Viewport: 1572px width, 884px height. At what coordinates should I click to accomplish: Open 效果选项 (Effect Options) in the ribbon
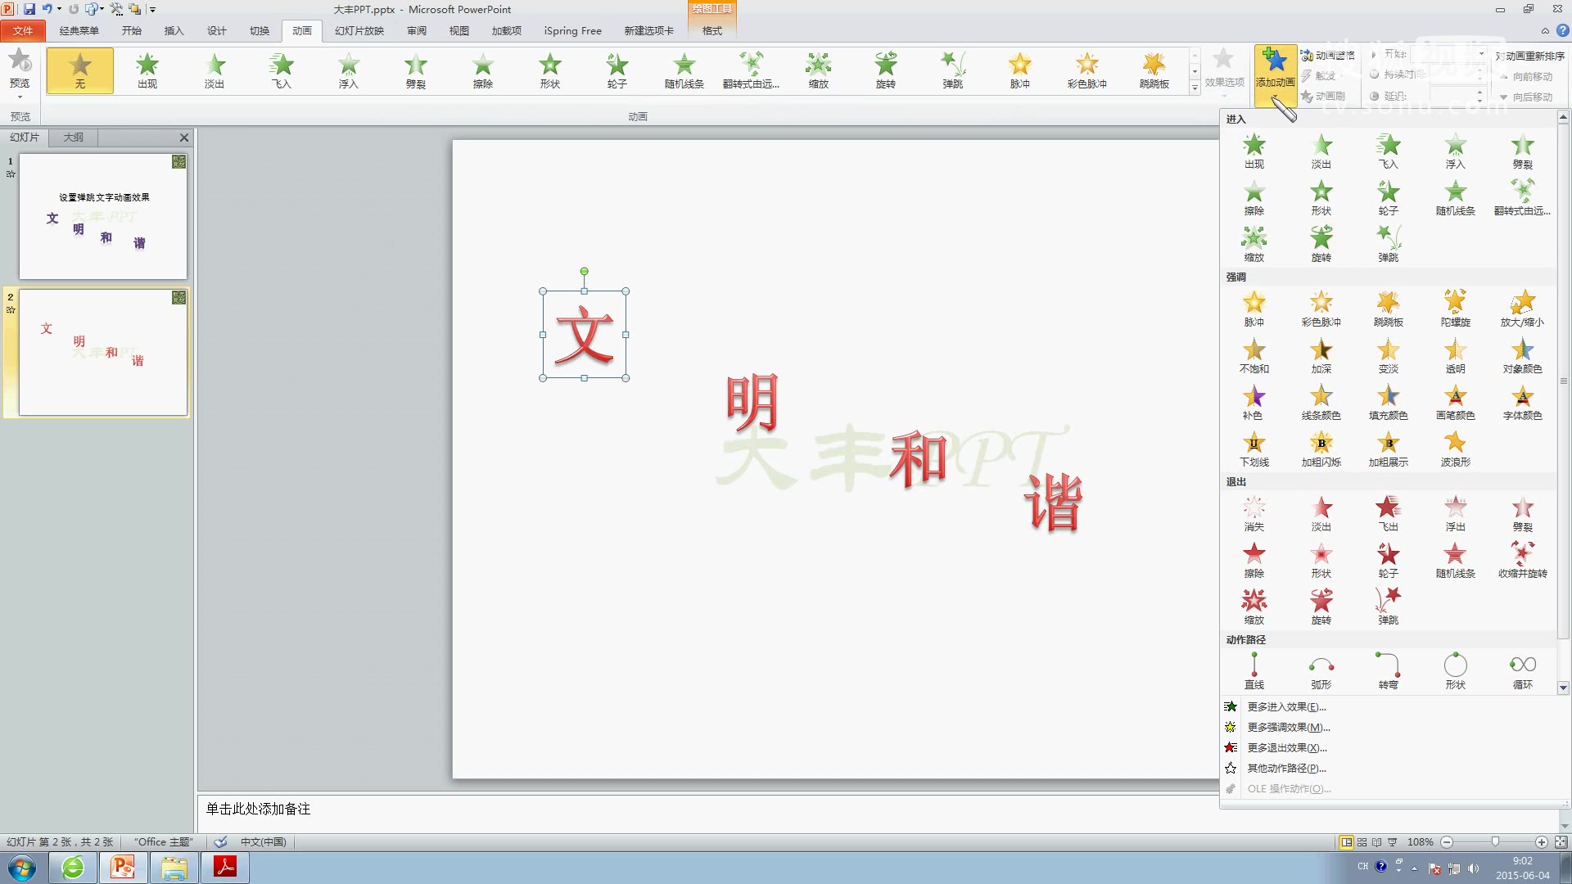click(1223, 70)
